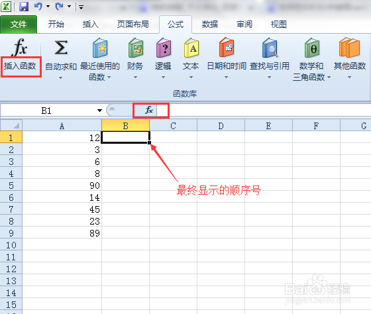
Task: Select column E header
Action: (x=268, y=125)
